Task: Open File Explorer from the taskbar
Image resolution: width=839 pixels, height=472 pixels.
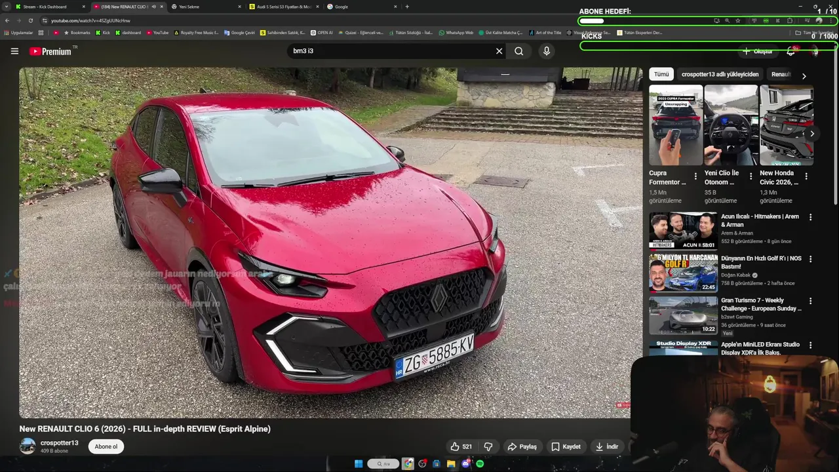Action: (451, 464)
